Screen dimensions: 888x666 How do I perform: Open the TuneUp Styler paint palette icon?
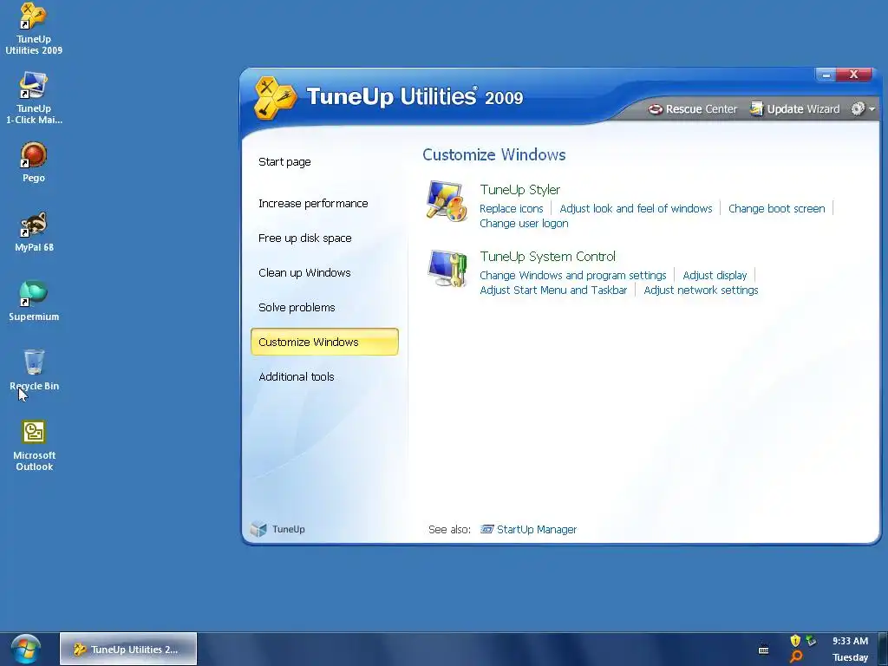(x=447, y=201)
